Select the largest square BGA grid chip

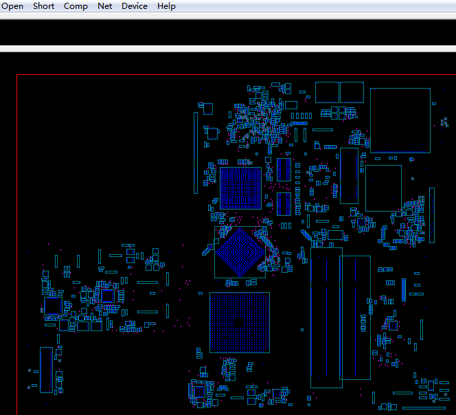(x=240, y=322)
